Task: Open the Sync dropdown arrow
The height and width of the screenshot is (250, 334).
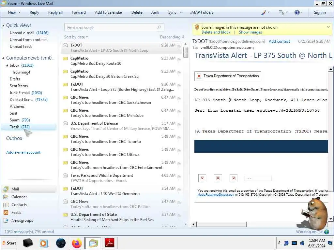Action: pos(180,12)
